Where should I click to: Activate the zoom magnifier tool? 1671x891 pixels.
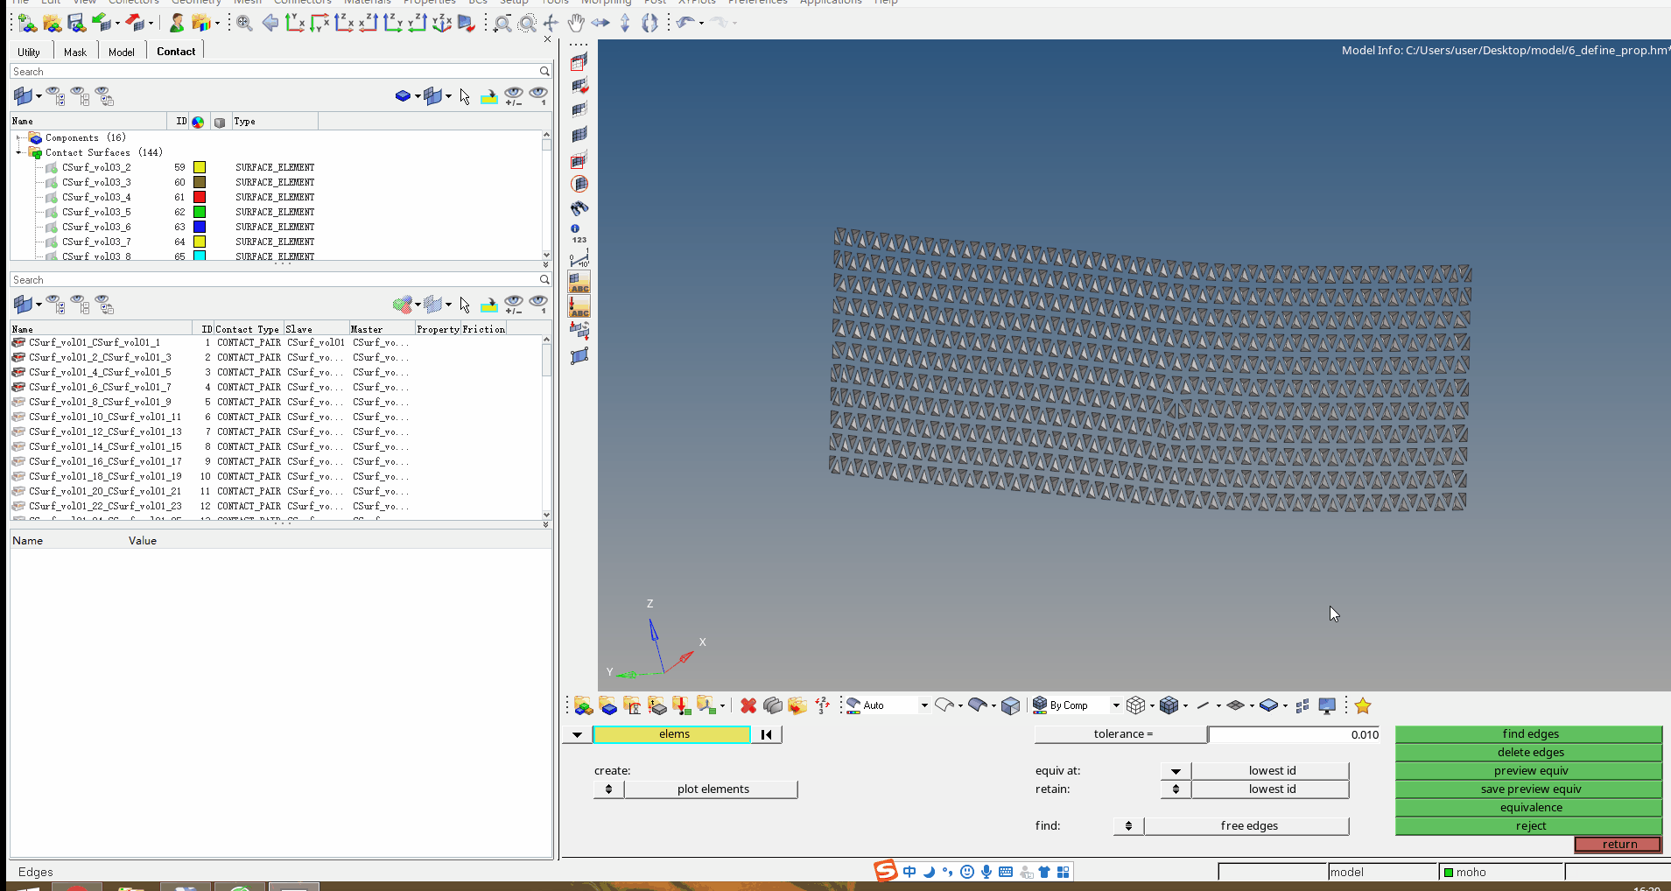[x=502, y=22]
